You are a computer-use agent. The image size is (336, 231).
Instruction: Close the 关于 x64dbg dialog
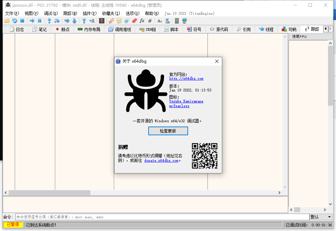point(217,61)
